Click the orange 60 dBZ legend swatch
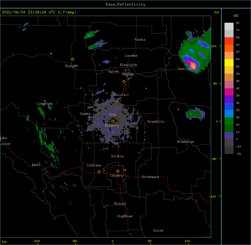The height and width of the screenshot is (245, 251). click(229, 48)
